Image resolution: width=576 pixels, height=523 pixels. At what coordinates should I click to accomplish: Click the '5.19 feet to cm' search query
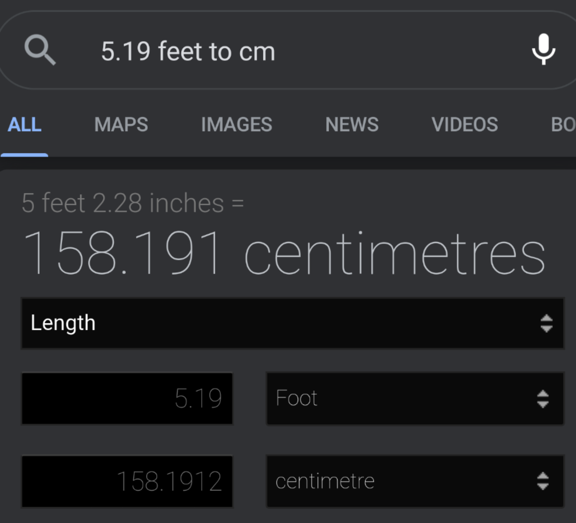click(x=188, y=51)
